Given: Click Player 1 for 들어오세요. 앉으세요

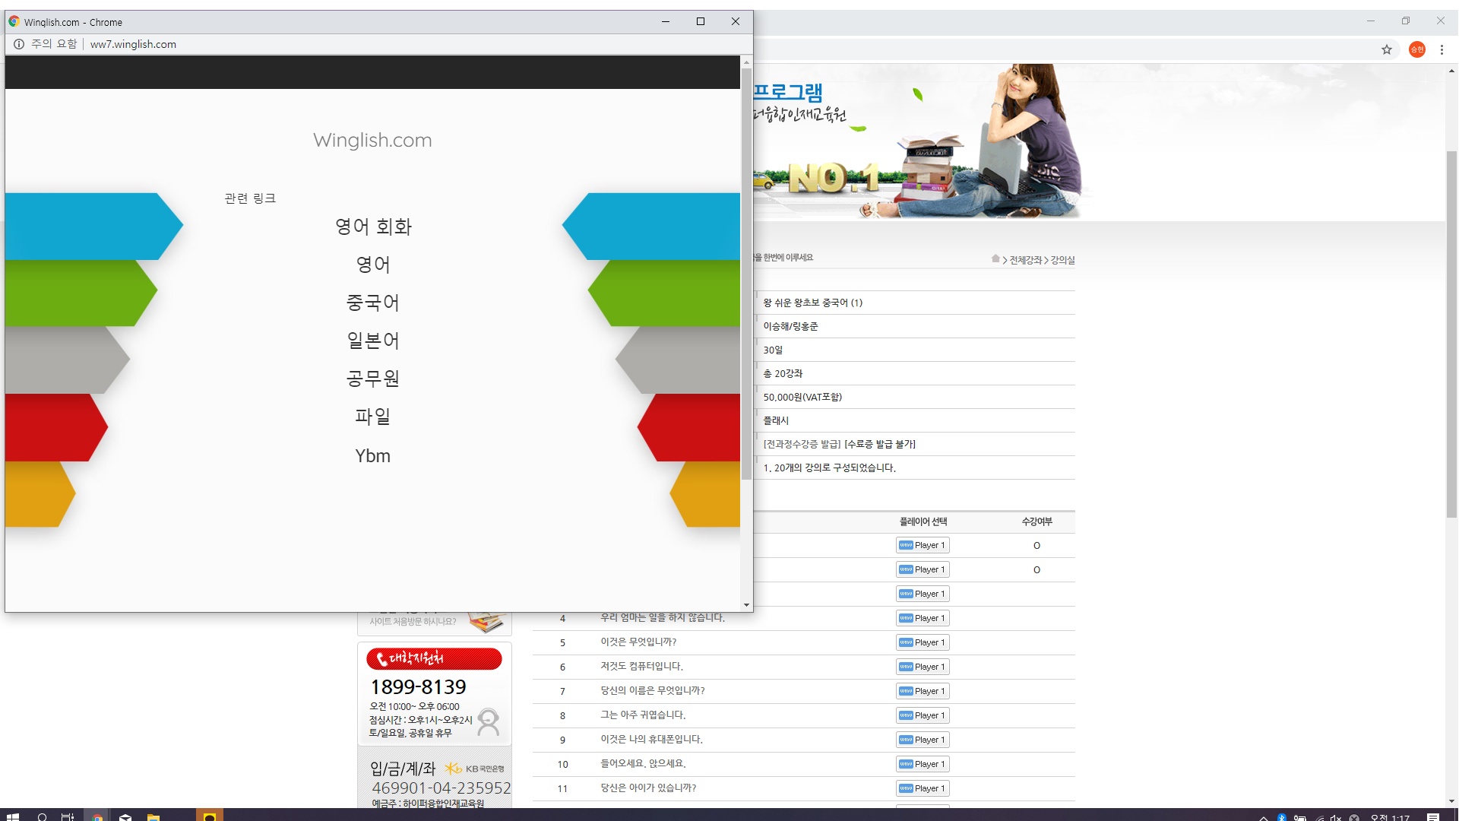Looking at the screenshot, I should 923,764.
